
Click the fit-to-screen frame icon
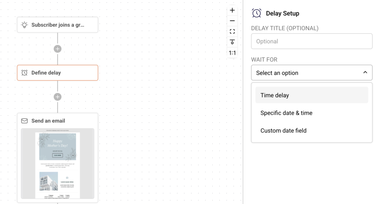(x=232, y=32)
